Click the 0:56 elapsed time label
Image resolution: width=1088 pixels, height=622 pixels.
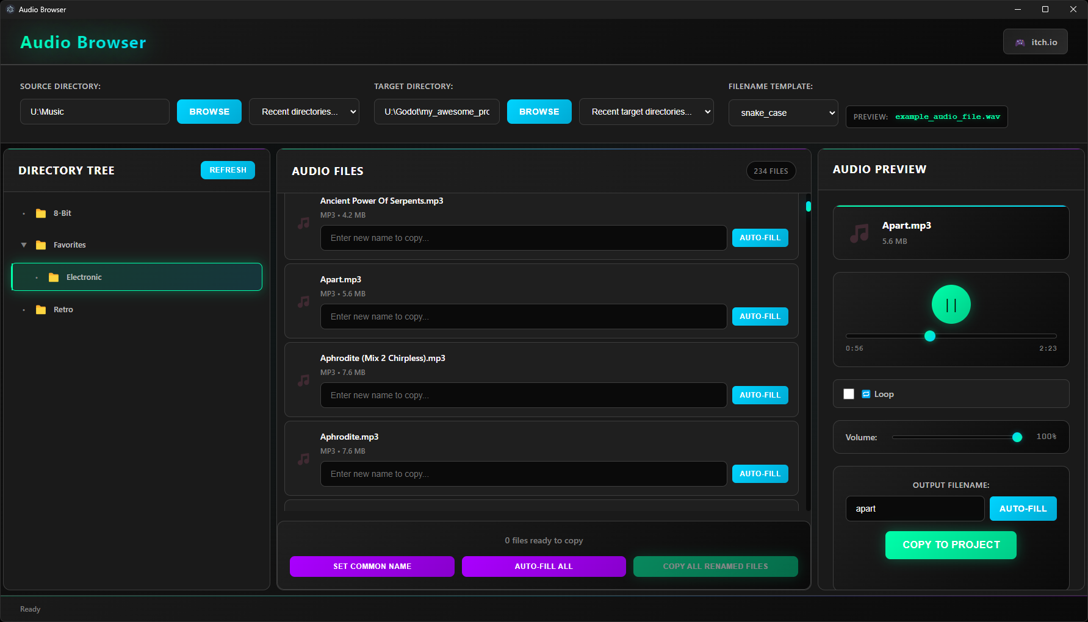point(854,349)
